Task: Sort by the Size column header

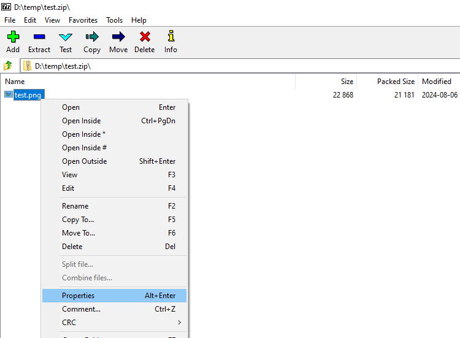Action: pos(326,81)
